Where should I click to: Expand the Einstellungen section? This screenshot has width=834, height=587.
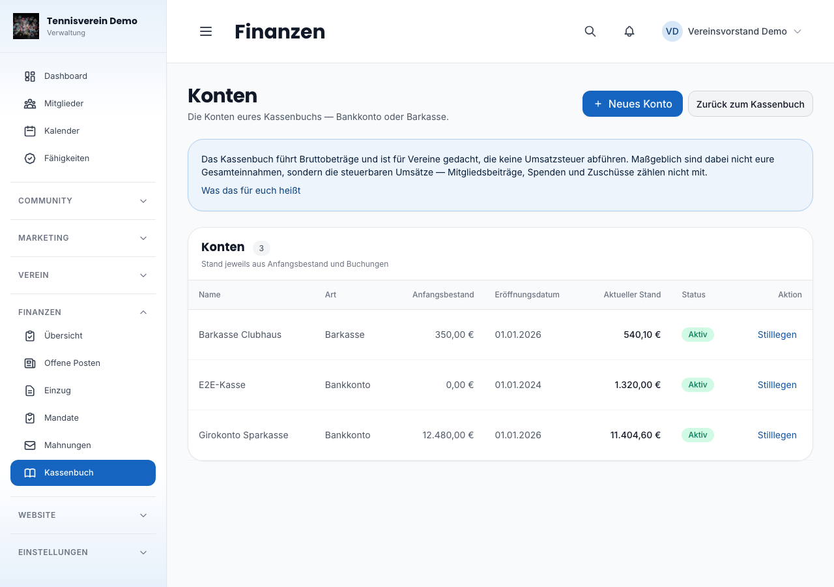pos(83,552)
